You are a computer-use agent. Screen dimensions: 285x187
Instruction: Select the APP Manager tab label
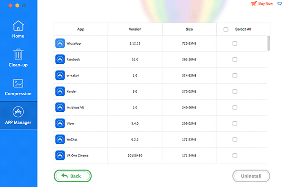pyautogui.click(x=18, y=123)
